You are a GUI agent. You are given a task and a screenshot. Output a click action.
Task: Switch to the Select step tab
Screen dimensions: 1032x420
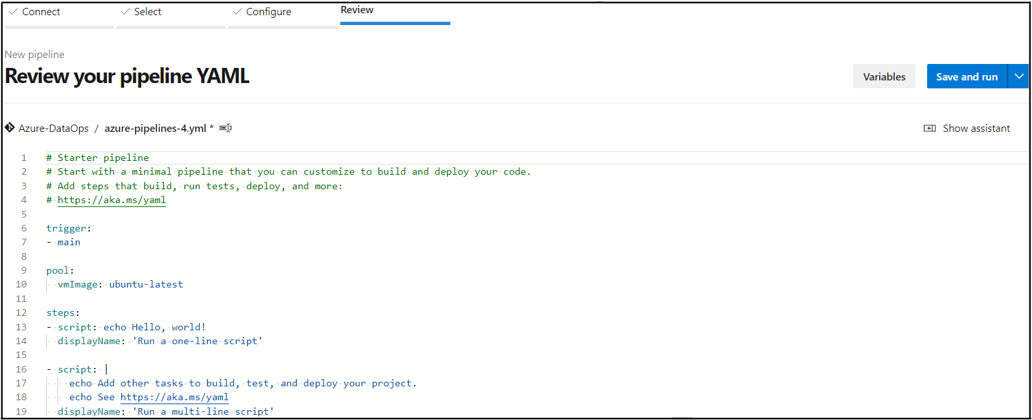[x=148, y=12]
